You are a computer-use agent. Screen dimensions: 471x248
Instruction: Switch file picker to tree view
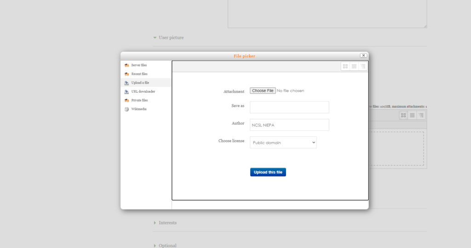click(x=363, y=66)
